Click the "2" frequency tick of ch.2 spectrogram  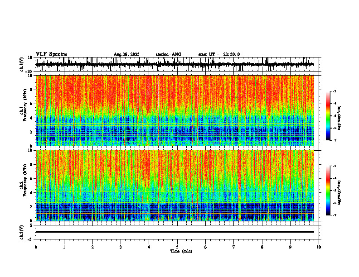click(31, 207)
